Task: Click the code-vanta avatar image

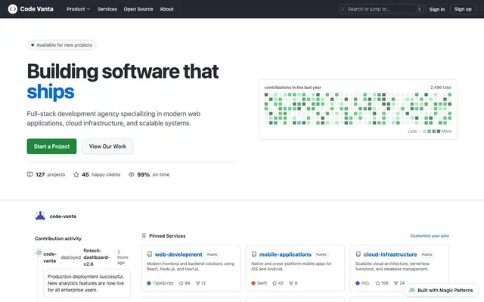Action: (40, 217)
